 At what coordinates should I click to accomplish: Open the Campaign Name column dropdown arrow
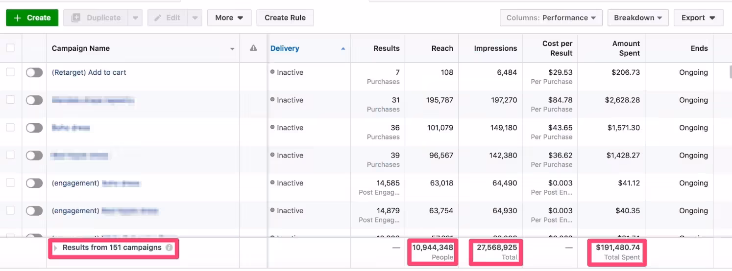pyautogui.click(x=232, y=49)
